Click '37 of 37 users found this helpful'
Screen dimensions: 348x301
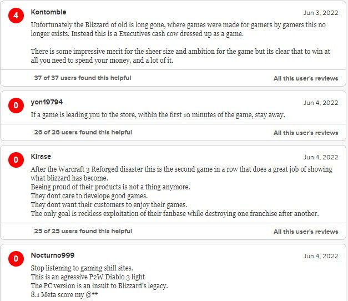click(83, 78)
